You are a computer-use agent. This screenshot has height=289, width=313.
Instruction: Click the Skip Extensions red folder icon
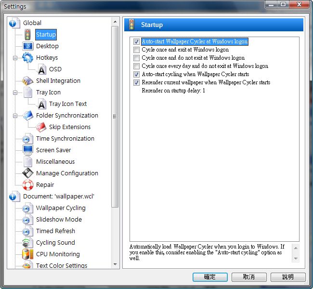(x=41, y=127)
